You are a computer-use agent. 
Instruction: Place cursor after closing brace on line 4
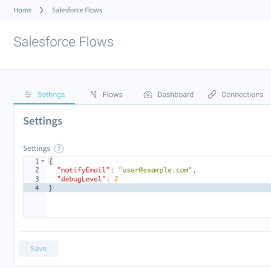pyautogui.click(x=54, y=188)
